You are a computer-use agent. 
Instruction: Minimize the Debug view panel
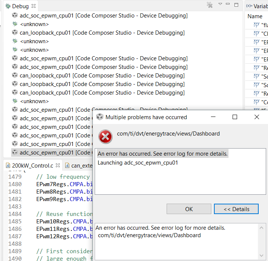(228, 4)
